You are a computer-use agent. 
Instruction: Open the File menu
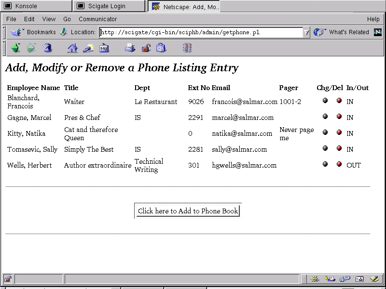pyautogui.click(x=11, y=19)
